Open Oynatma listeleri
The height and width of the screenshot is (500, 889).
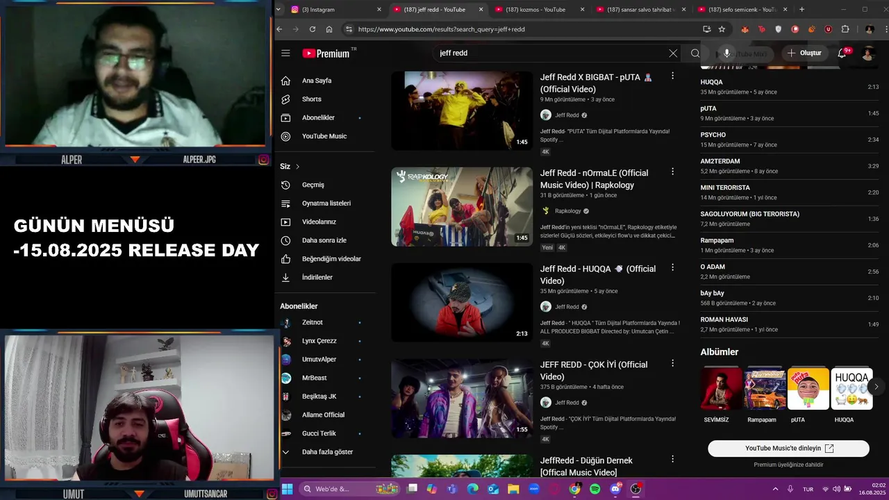(x=327, y=203)
